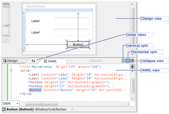Click the XAML view vertical scrollbar thumb

click(x=132, y=86)
